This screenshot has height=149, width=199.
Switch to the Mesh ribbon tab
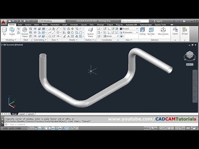tap(36, 25)
